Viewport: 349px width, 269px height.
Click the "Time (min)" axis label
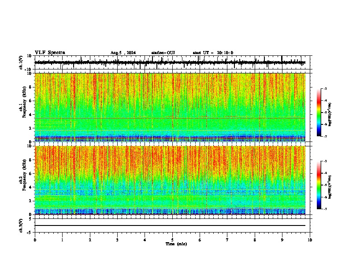176,244
